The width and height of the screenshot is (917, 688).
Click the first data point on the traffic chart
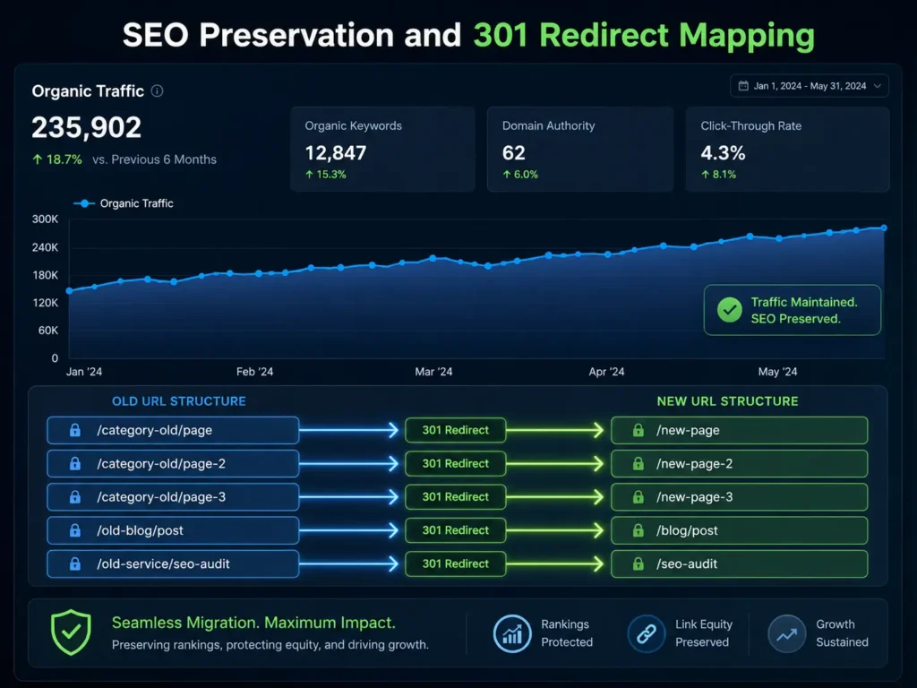click(x=70, y=291)
